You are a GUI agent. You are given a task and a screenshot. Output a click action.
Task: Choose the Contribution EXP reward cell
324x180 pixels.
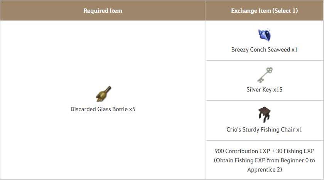click(x=265, y=160)
